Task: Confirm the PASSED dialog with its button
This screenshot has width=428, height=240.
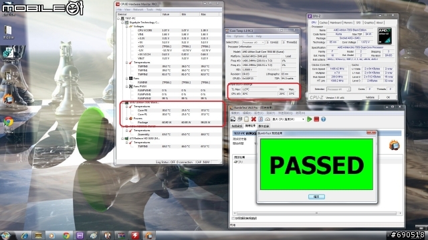Action: 316,197
